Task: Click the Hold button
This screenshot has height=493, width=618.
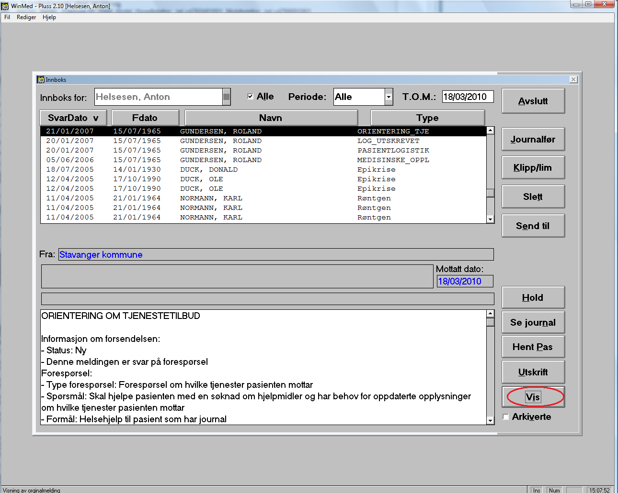Action: coord(533,297)
